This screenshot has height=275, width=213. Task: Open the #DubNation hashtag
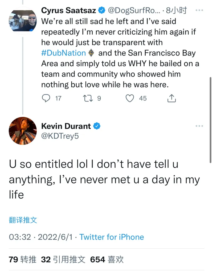(x=63, y=53)
